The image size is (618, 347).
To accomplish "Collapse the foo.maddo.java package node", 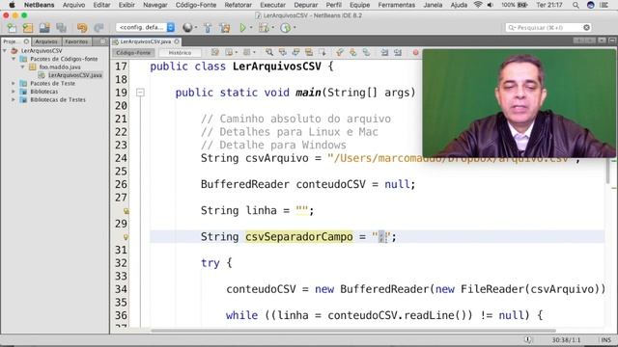I will (x=22, y=67).
